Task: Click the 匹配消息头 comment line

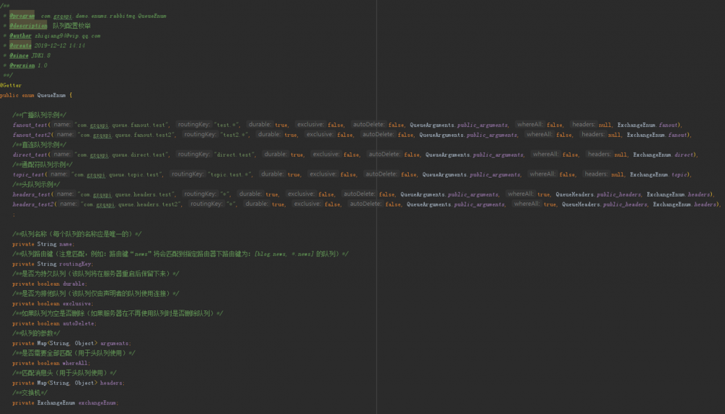Action: point(65,373)
